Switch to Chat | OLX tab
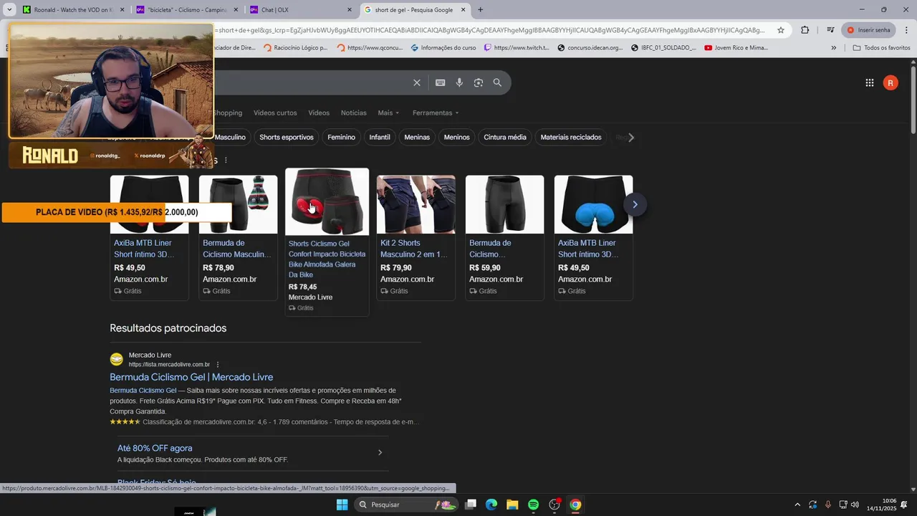Screen dimensions: 917x516 click(x=301, y=10)
